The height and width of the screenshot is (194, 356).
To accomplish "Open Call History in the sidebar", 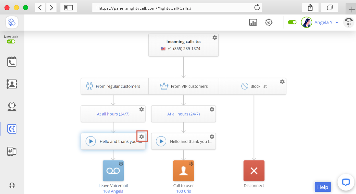I will pyautogui.click(x=12, y=62).
